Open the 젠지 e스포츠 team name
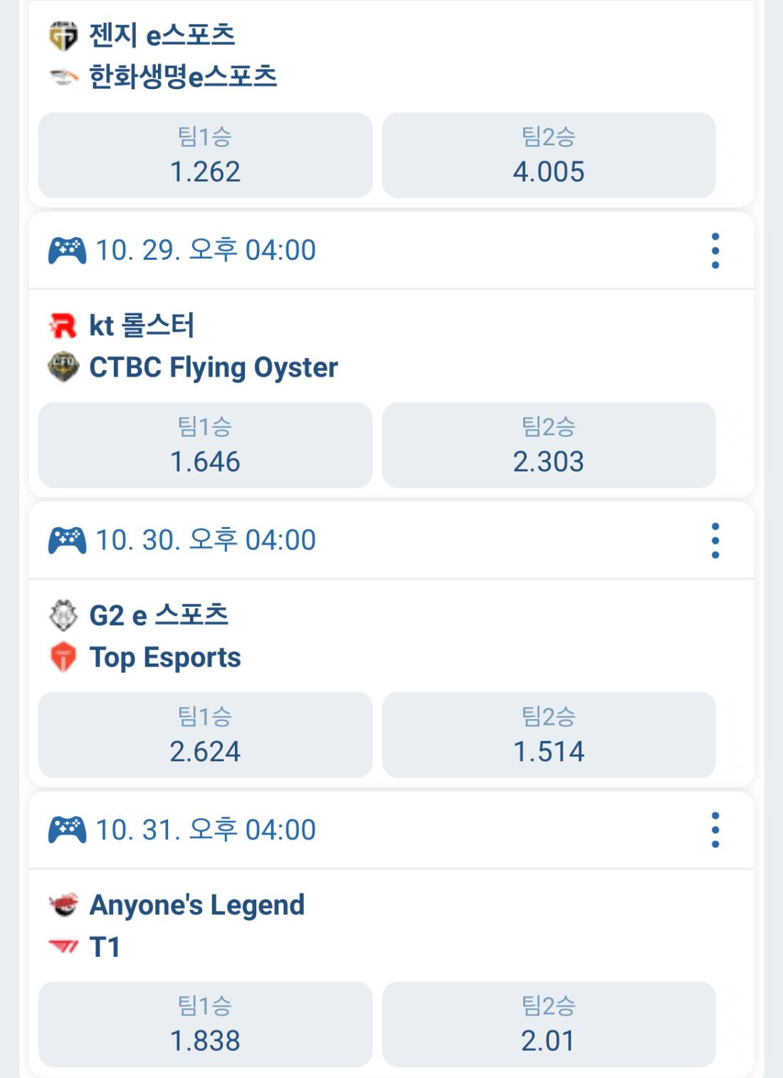 tap(162, 35)
